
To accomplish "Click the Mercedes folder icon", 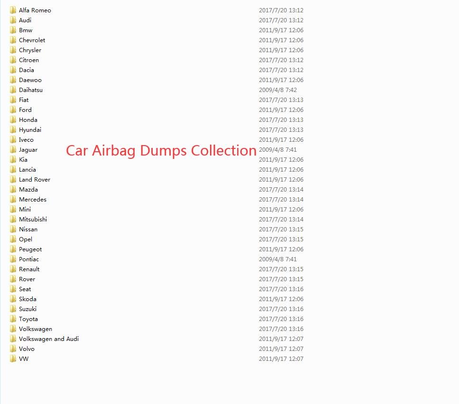I will click(13, 199).
